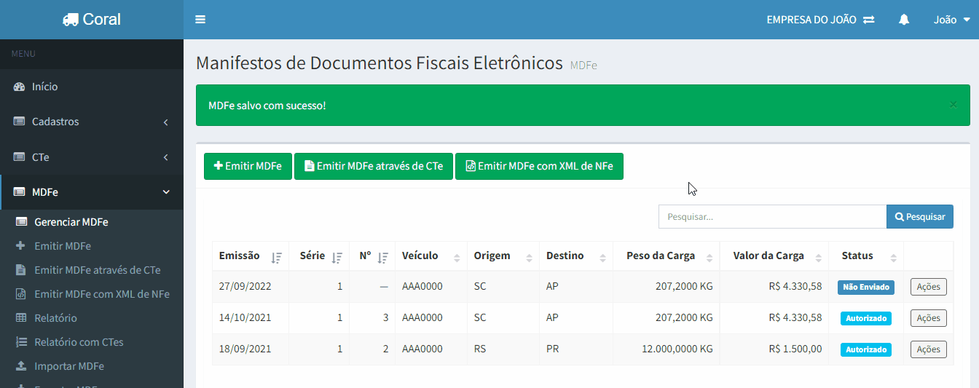Sort table by Série column icon
Screen dimensions: 979x388
337,257
